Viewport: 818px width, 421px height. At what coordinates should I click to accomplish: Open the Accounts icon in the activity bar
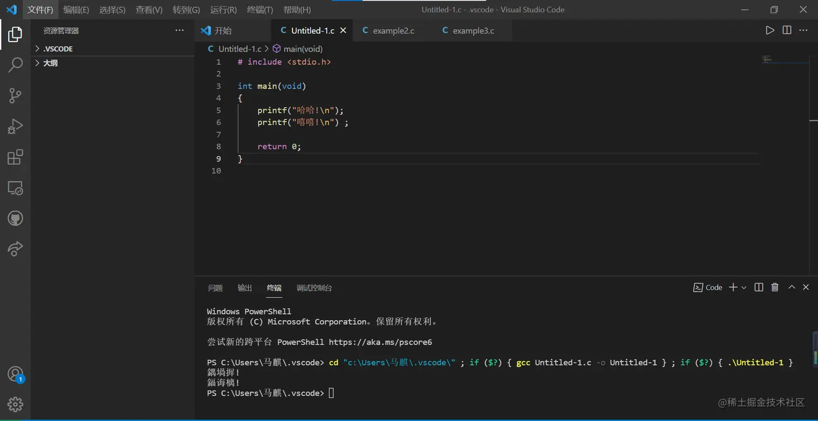point(15,373)
